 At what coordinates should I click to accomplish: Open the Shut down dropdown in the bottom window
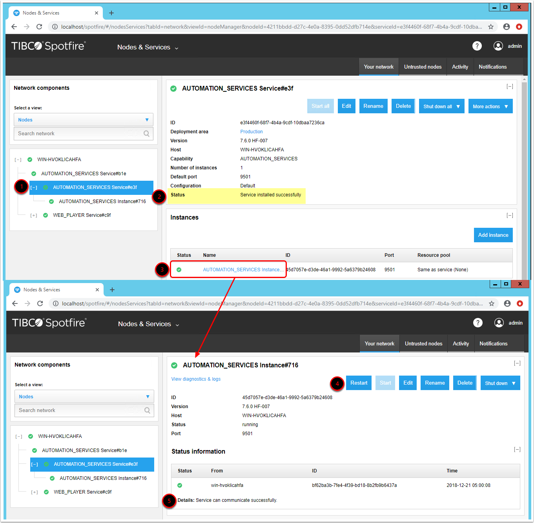point(500,383)
